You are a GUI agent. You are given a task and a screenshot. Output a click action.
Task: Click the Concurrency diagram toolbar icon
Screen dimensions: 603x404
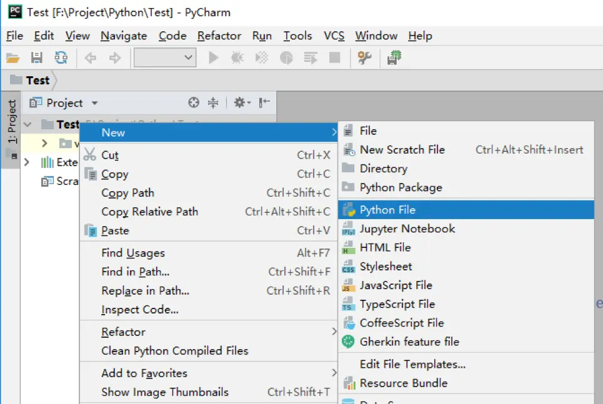(311, 58)
